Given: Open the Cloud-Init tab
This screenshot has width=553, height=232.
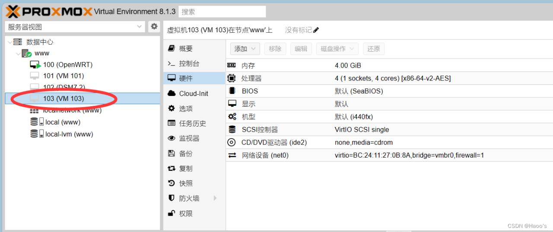Looking at the screenshot, I should point(194,93).
